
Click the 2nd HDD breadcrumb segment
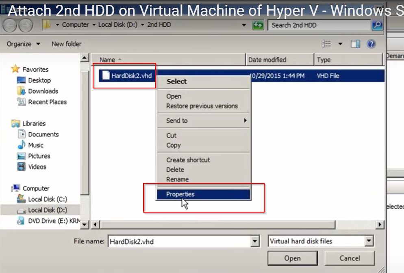click(159, 25)
